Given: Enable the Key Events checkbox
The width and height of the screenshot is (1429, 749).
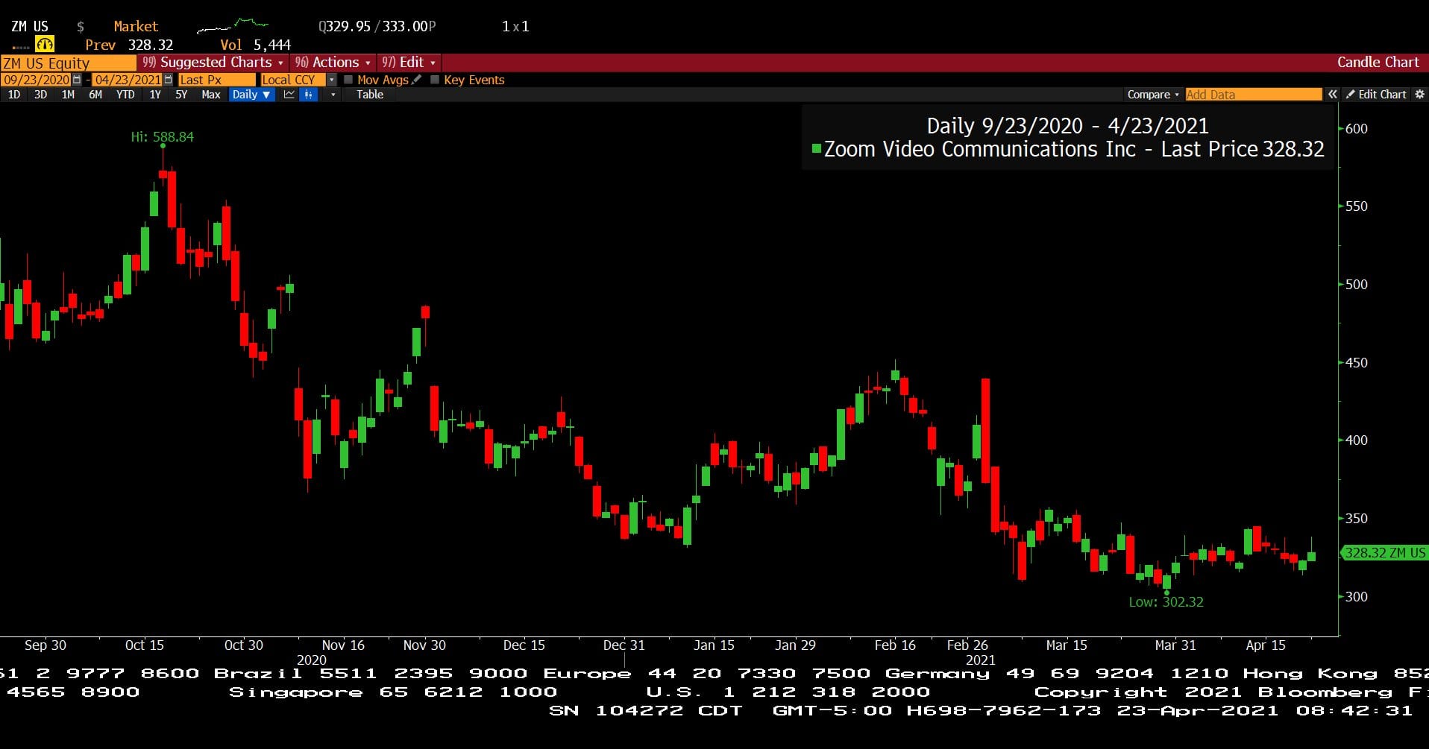Looking at the screenshot, I should point(435,80).
